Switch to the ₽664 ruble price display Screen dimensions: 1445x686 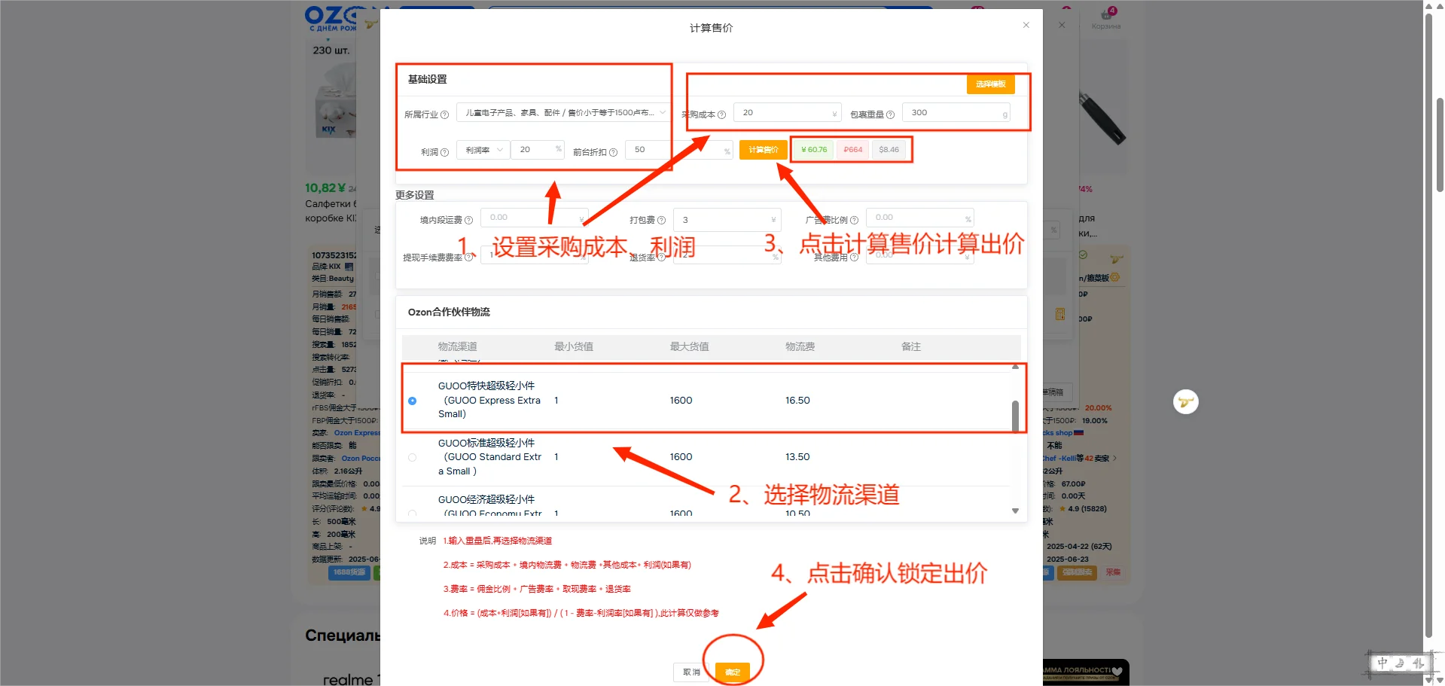(853, 150)
